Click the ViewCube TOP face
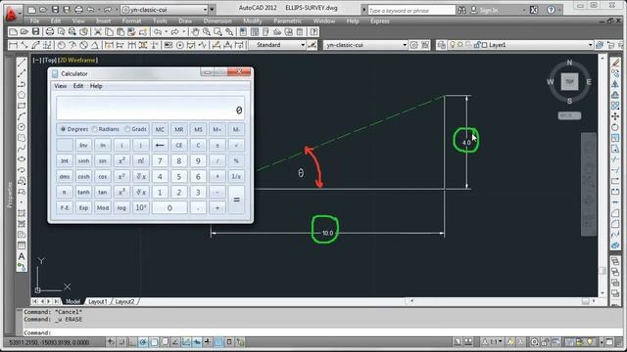The height and width of the screenshot is (352, 627). 569,82
